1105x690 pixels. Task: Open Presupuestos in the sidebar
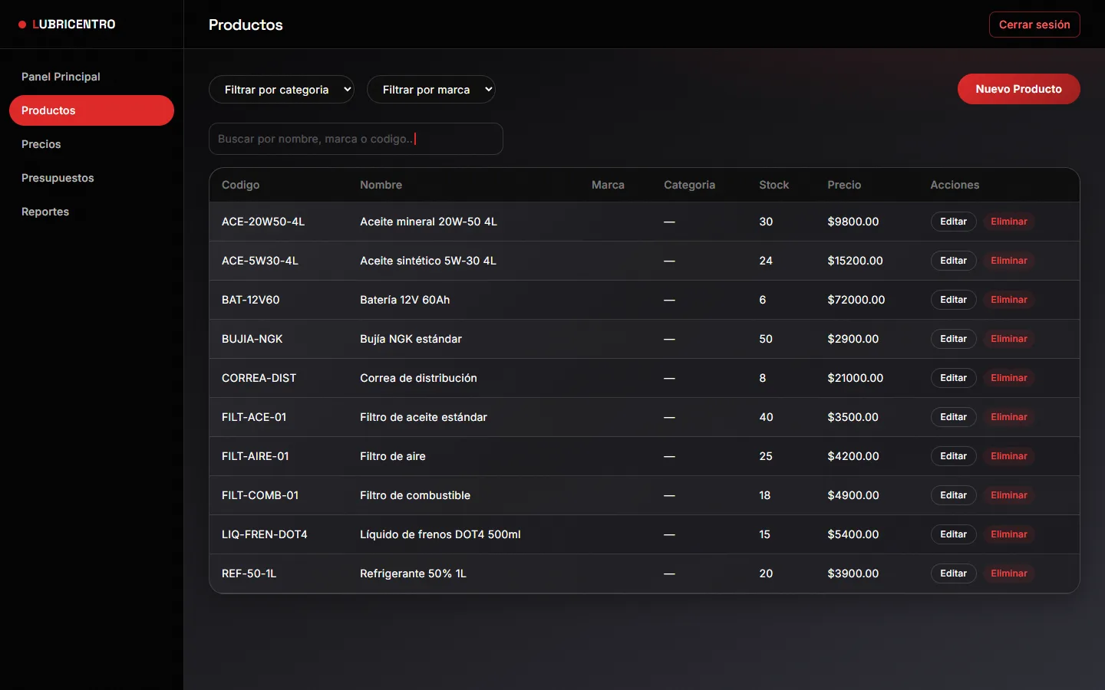click(91, 178)
